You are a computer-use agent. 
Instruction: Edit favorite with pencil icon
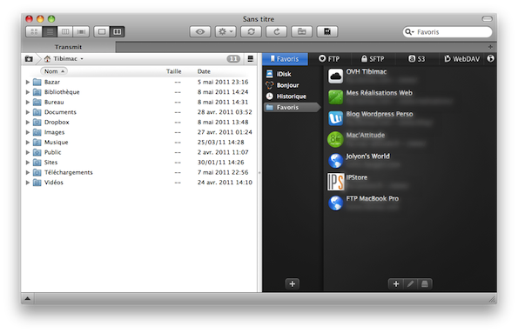[x=410, y=283]
